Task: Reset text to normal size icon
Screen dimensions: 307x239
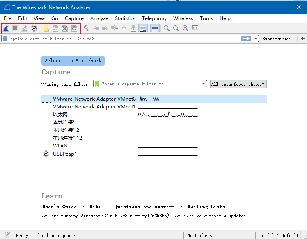Action: point(186,28)
